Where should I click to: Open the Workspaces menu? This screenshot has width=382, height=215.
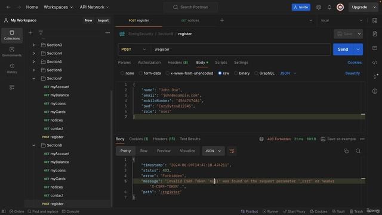tap(58, 7)
